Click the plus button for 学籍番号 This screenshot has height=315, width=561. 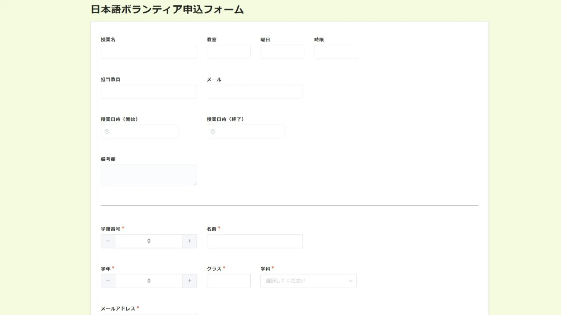(x=189, y=241)
